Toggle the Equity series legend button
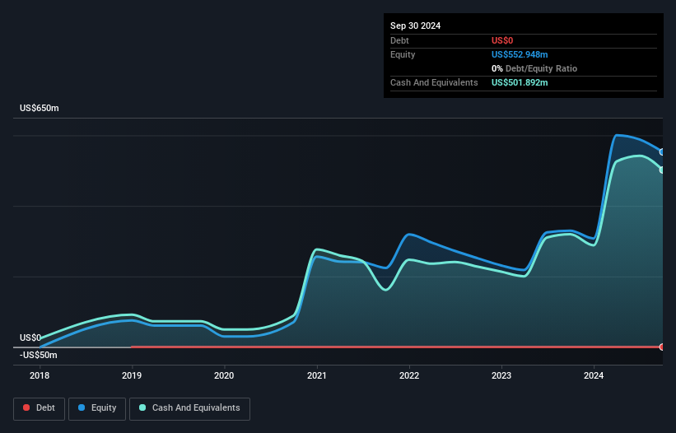This screenshot has width=676, height=433. point(97,408)
